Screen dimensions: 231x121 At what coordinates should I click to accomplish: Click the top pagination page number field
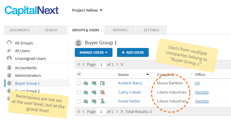coord(101,64)
